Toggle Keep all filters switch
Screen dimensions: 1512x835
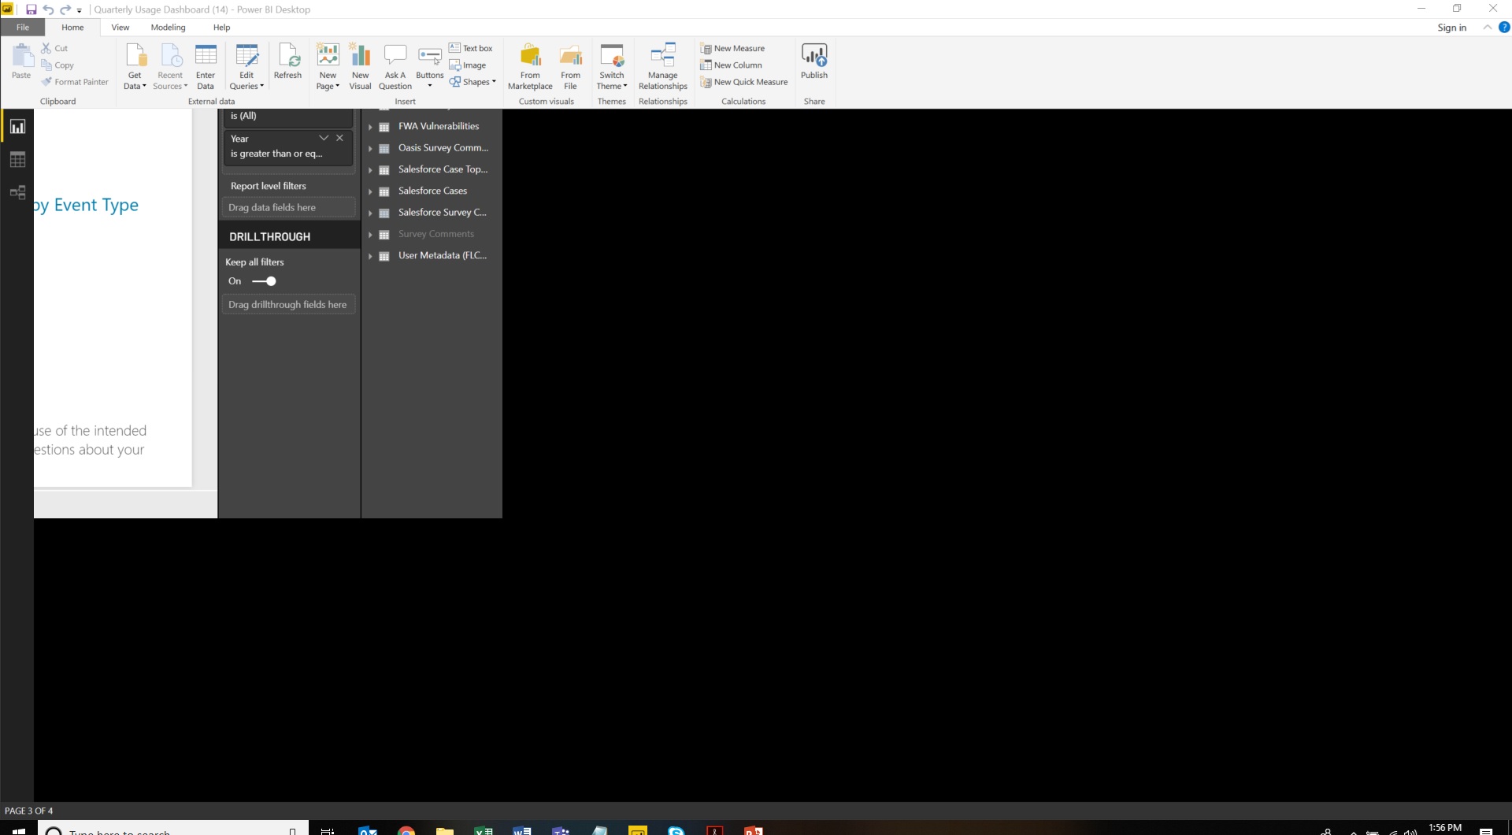[264, 281]
